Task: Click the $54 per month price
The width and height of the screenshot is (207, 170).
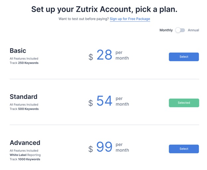Action: pos(104,101)
